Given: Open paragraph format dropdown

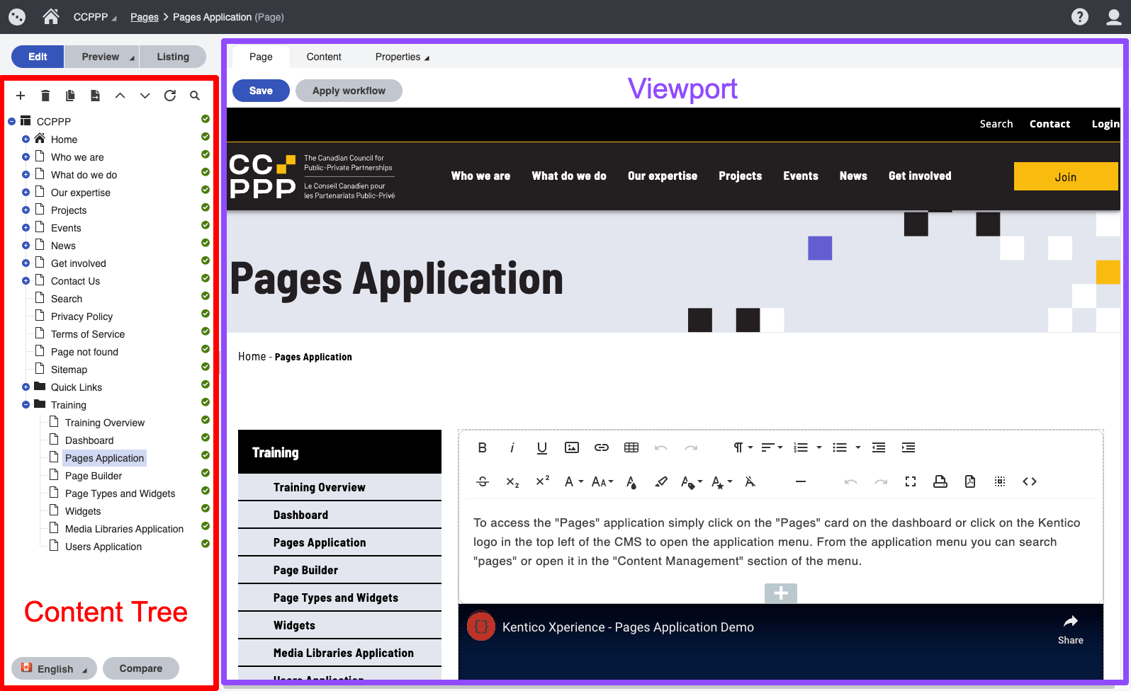Looking at the screenshot, I should [x=743, y=447].
